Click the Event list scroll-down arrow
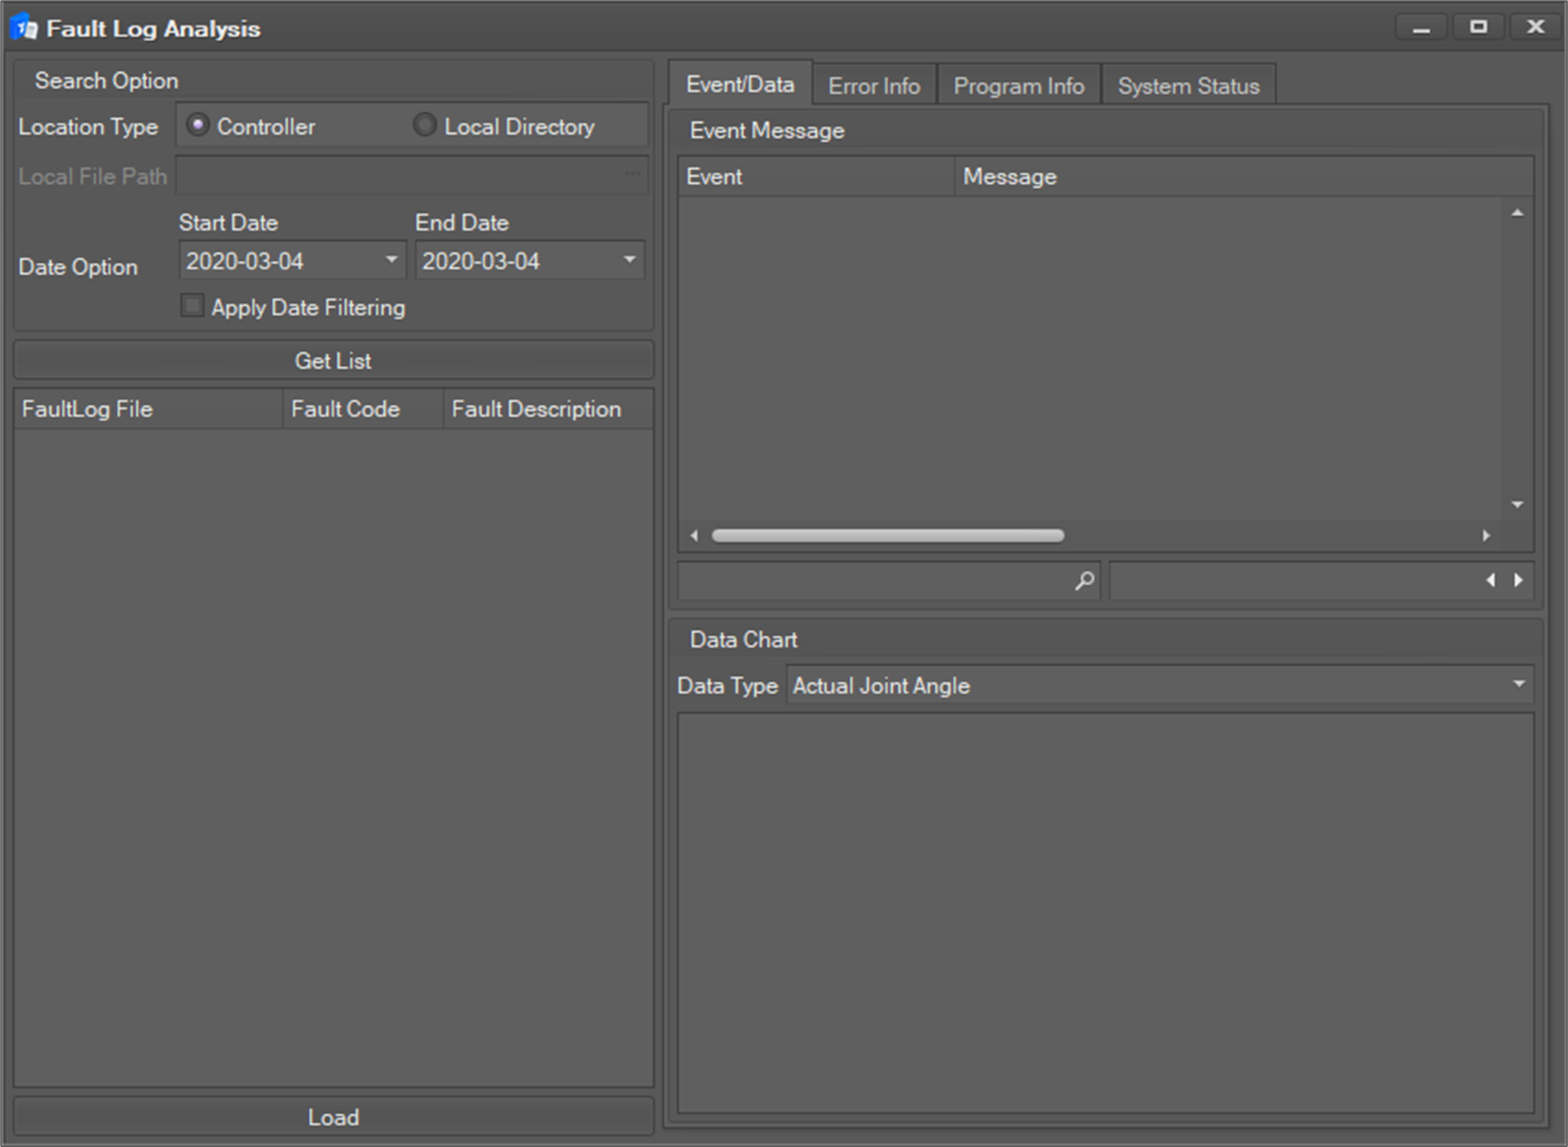Screen dimensions: 1568x1147 tap(1517, 505)
